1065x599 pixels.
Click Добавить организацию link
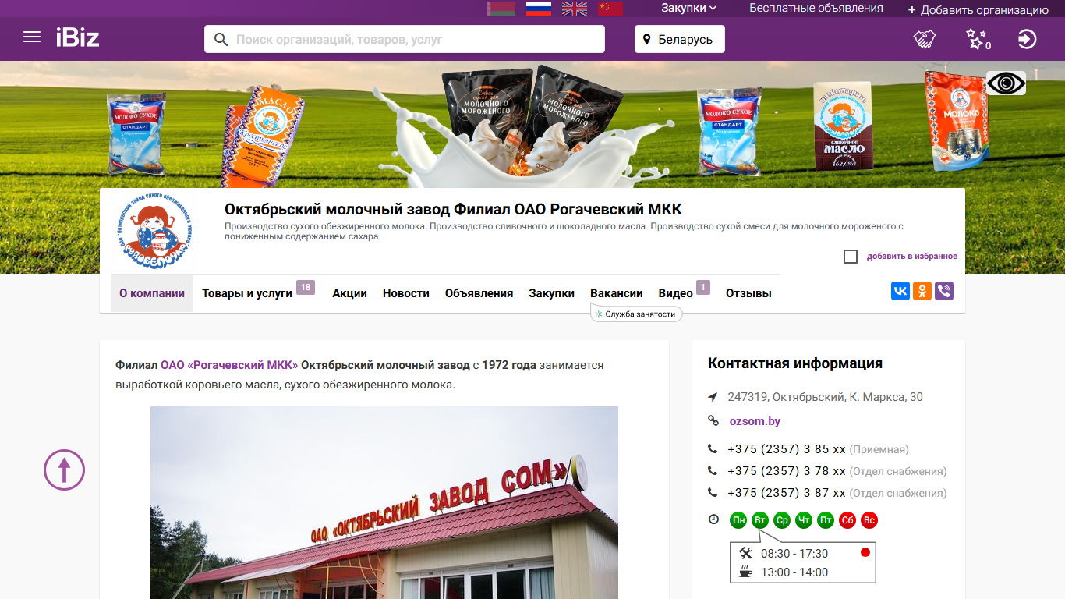[x=978, y=10]
